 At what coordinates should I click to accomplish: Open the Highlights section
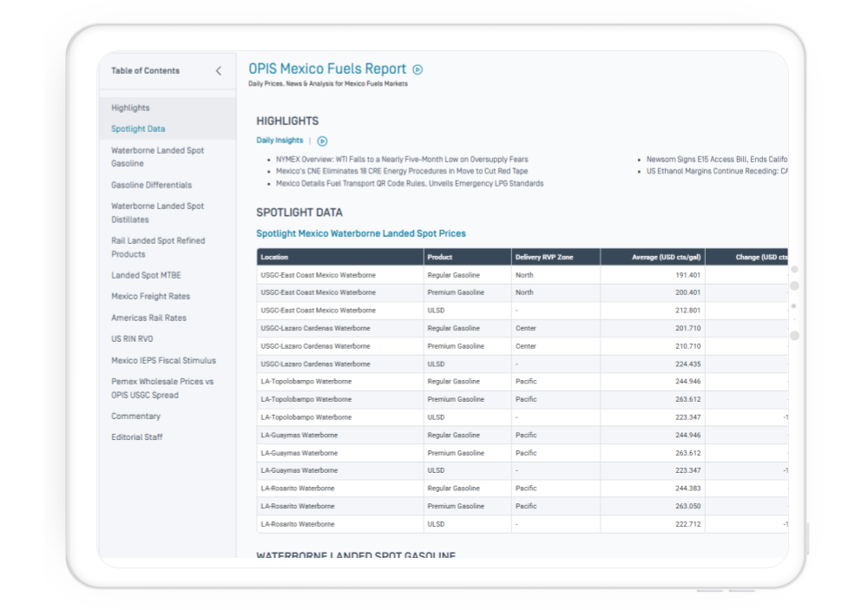coord(130,108)
